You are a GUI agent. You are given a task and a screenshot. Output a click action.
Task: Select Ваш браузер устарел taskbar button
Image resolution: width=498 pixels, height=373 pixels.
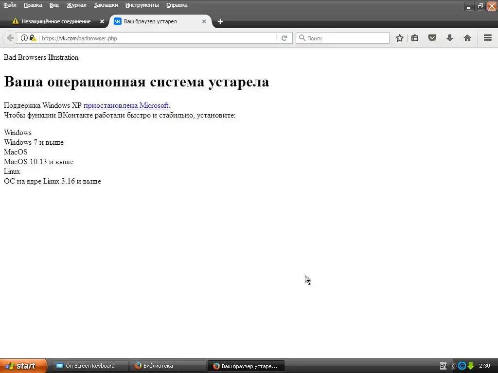coord(246,366)
